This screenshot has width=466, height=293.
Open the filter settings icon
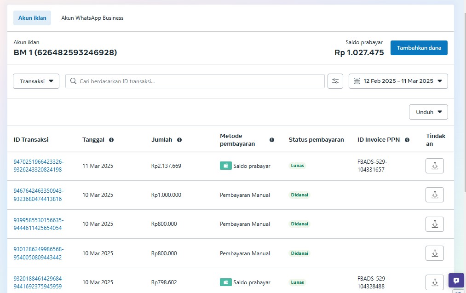coord(335,81)
